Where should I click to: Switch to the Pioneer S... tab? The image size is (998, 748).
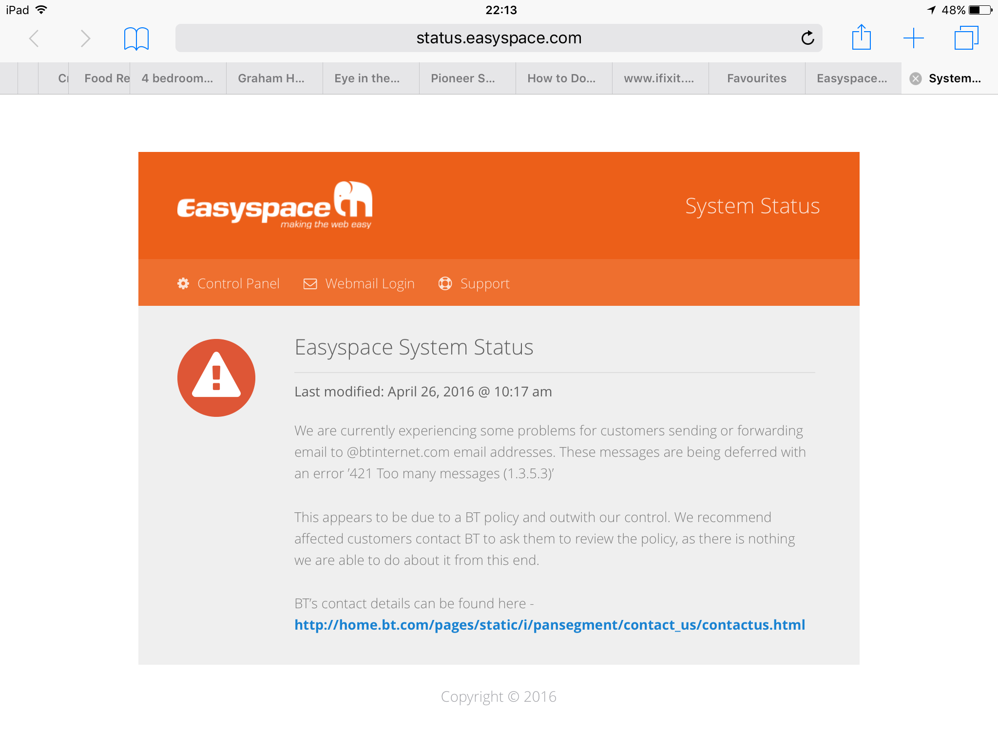point(463,78)
